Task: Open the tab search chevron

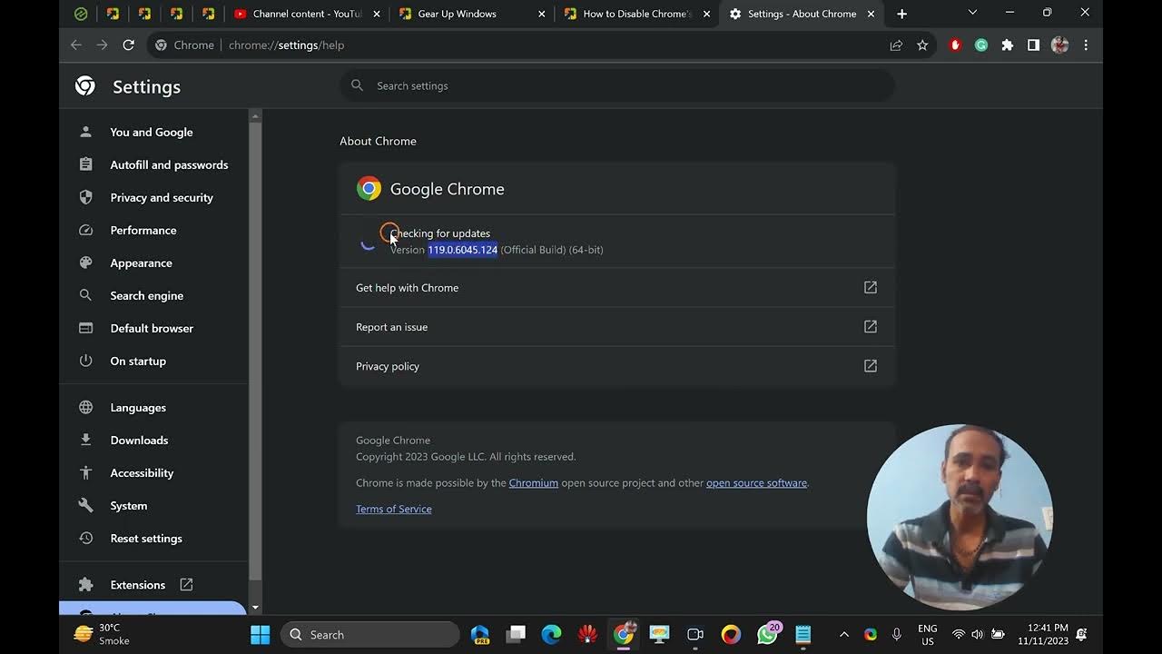Action: (972, 13)
